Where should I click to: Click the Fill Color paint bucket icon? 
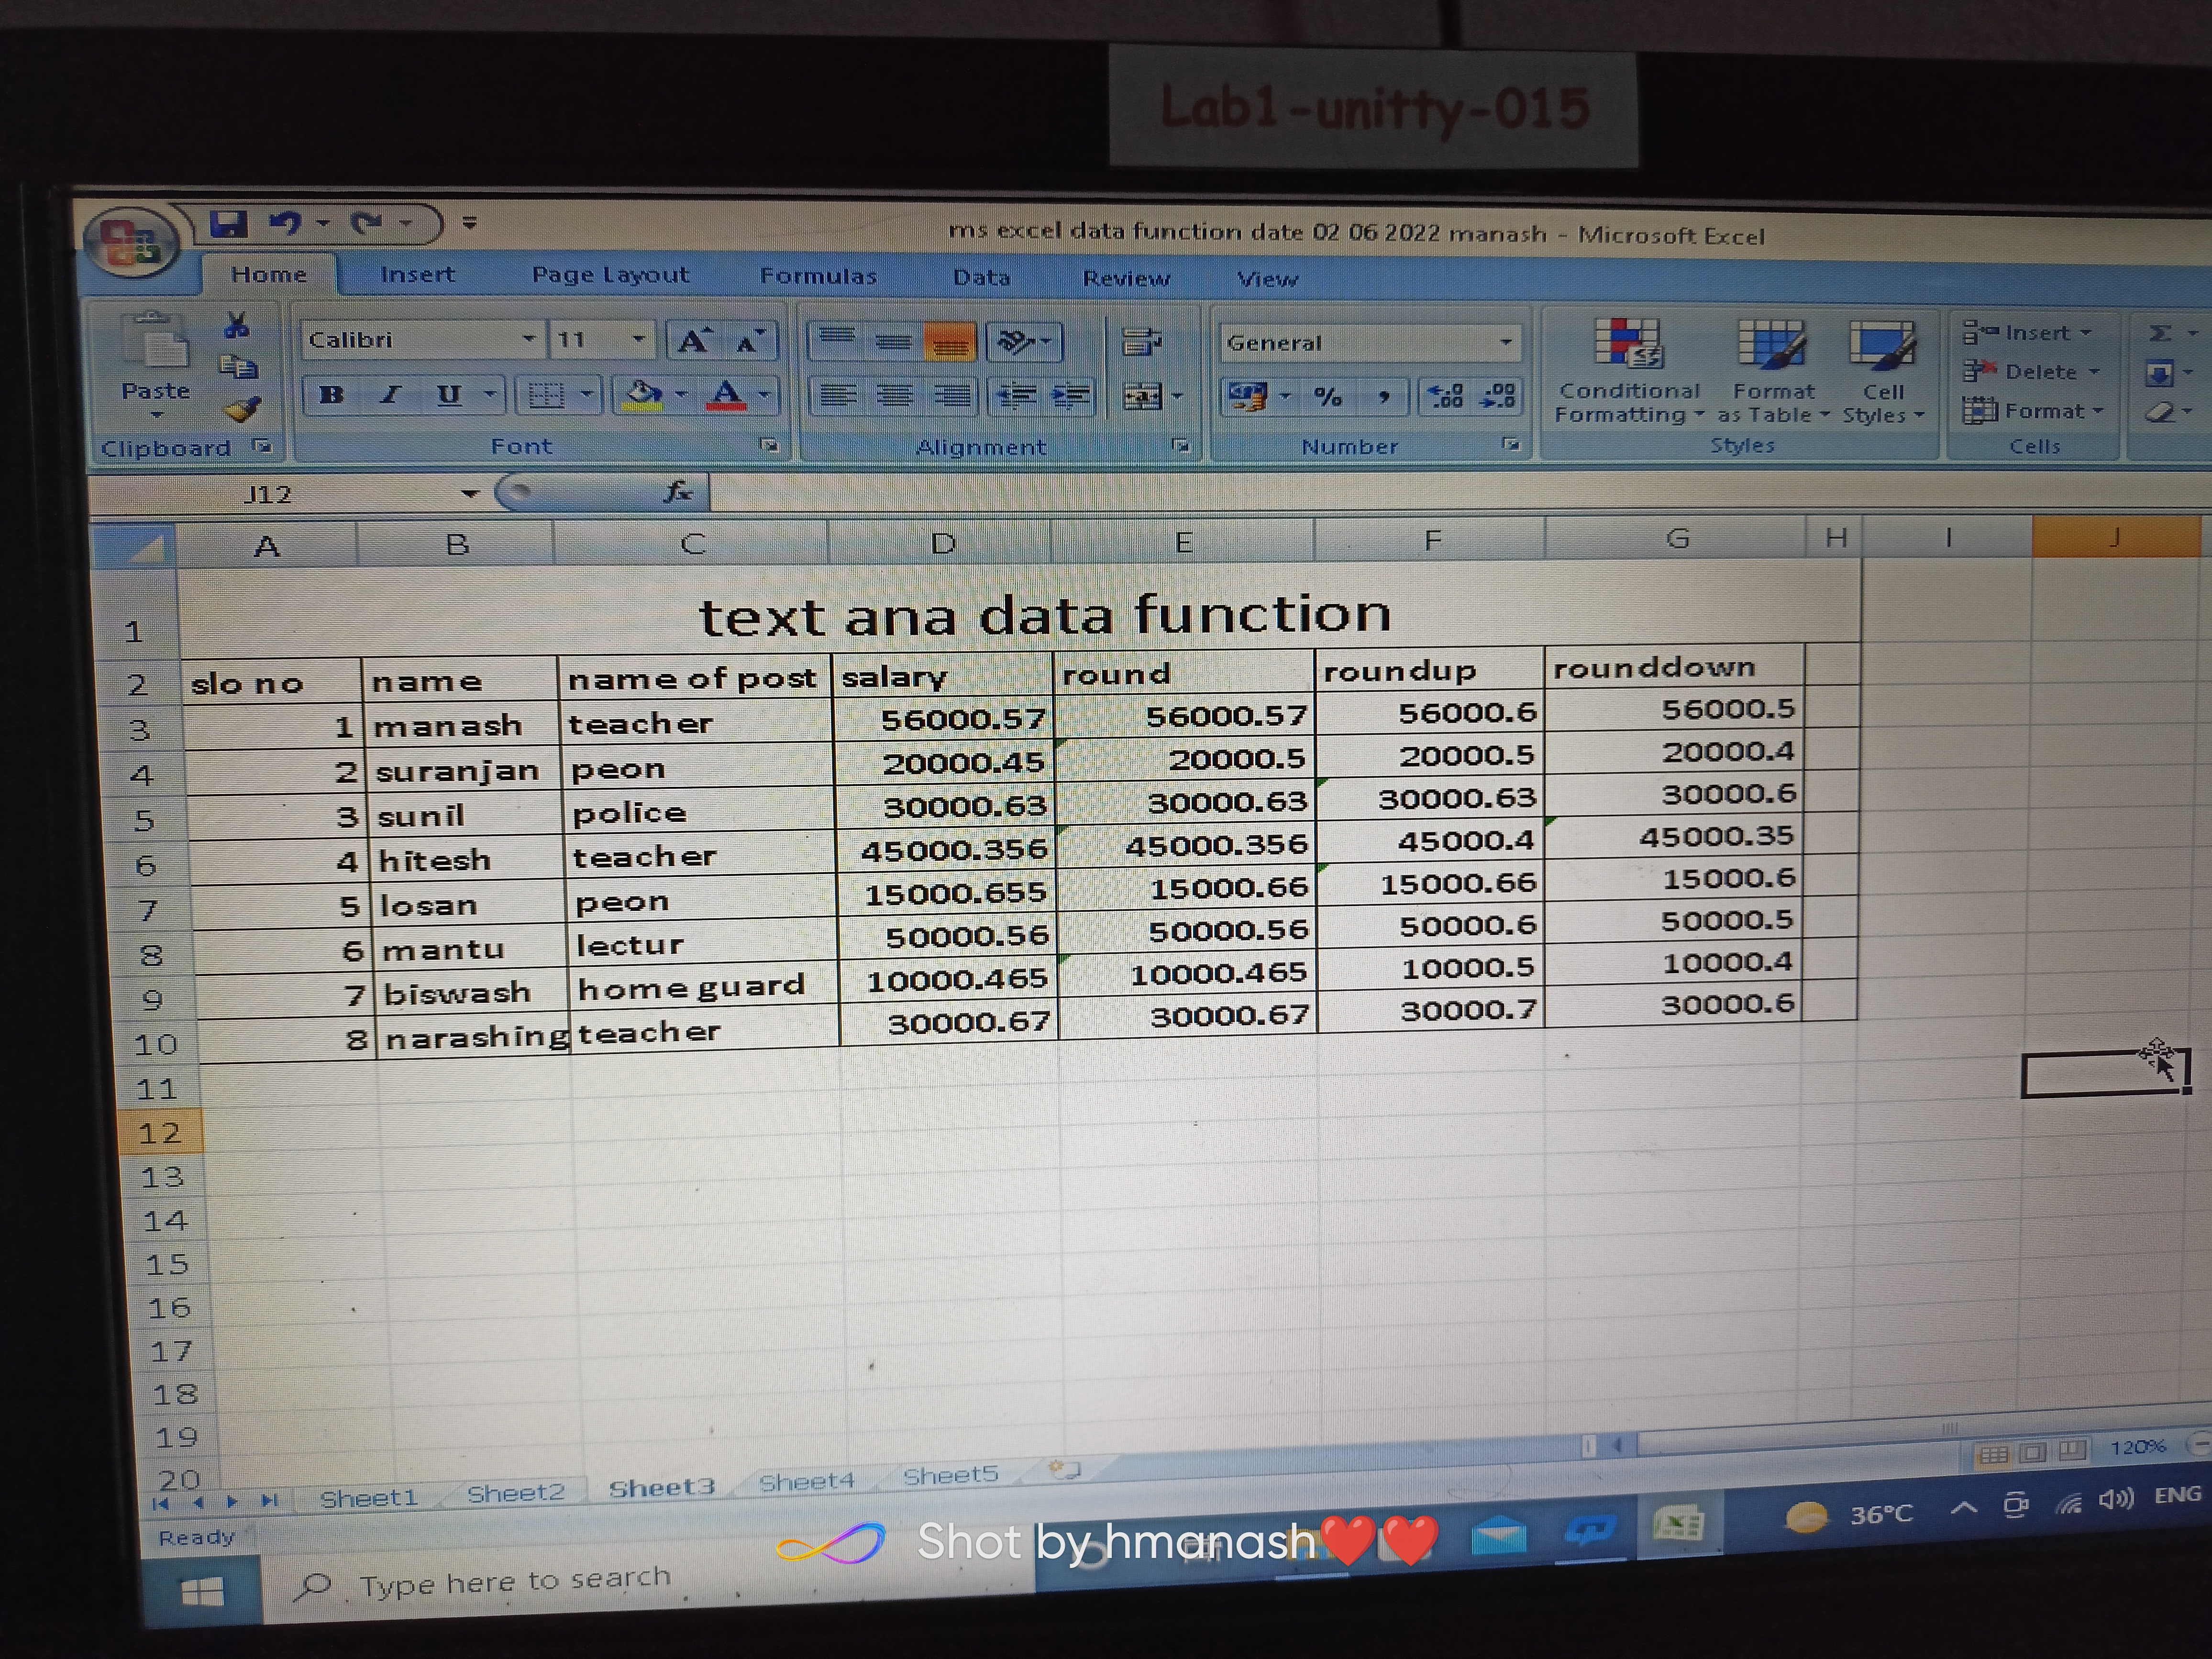[x=643, y=395]
